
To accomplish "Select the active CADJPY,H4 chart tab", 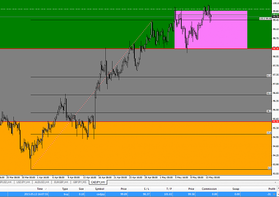I will click(x=98, y=182).
